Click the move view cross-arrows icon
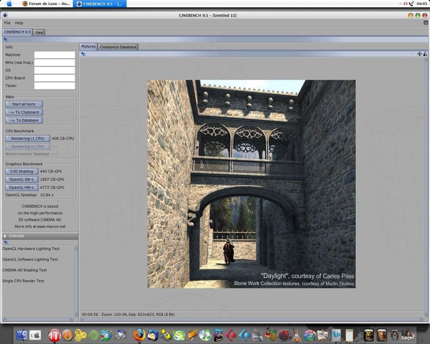The height and width of the screenshot is (344, 430). tap(420, 54)
